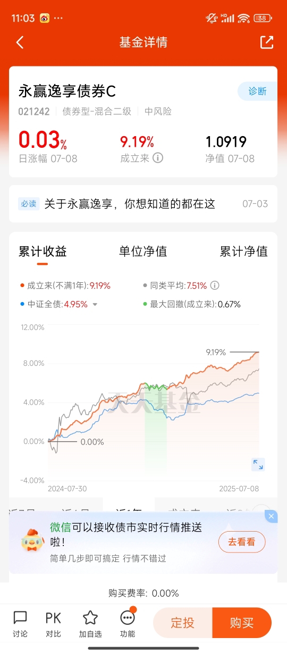Expand chart to fullscreen icon
The width and height of the screenshot is (287, 654).
[x=258, y=464]
